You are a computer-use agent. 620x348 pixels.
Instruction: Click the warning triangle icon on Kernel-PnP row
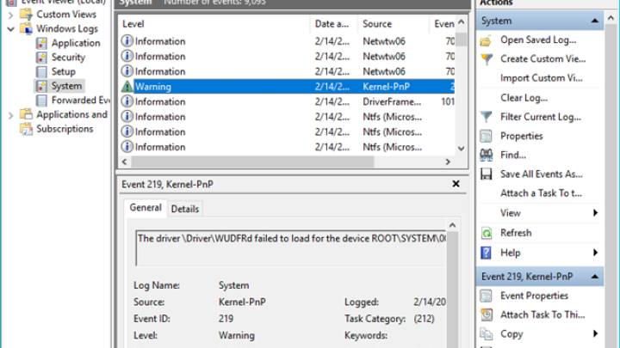[x=127, y=87]
